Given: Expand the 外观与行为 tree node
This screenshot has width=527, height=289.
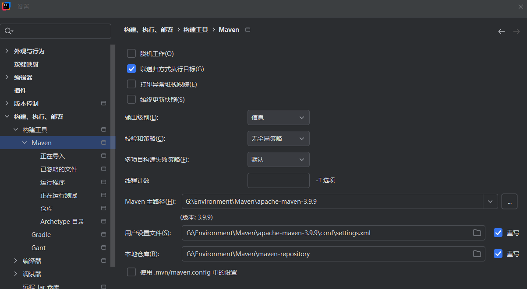Looking at the screenshot, I should click(7, 51).
